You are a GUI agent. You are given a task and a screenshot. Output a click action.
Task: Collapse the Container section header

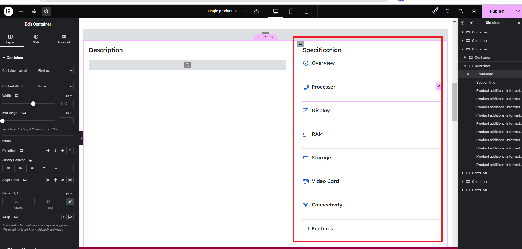pyautogui.click(x=13, y=58)
